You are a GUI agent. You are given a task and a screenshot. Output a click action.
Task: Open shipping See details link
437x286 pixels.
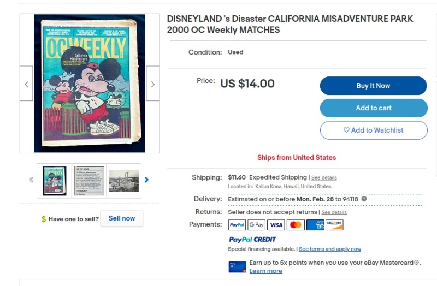[324, 178]
